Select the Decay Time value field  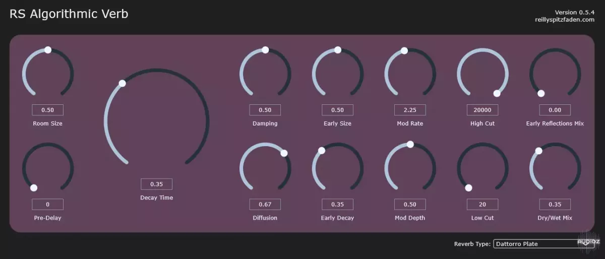coord(156,184)
